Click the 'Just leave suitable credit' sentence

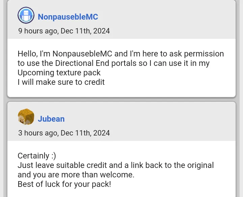pos(116,165)
